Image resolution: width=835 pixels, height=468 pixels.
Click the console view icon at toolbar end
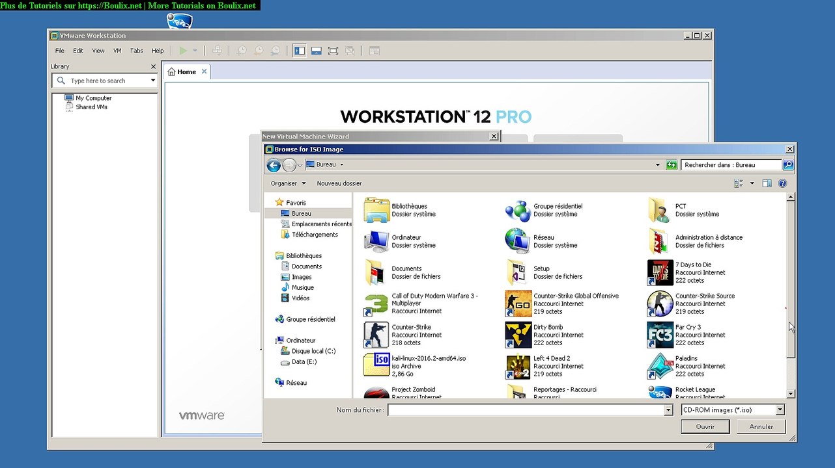(375, 51)
